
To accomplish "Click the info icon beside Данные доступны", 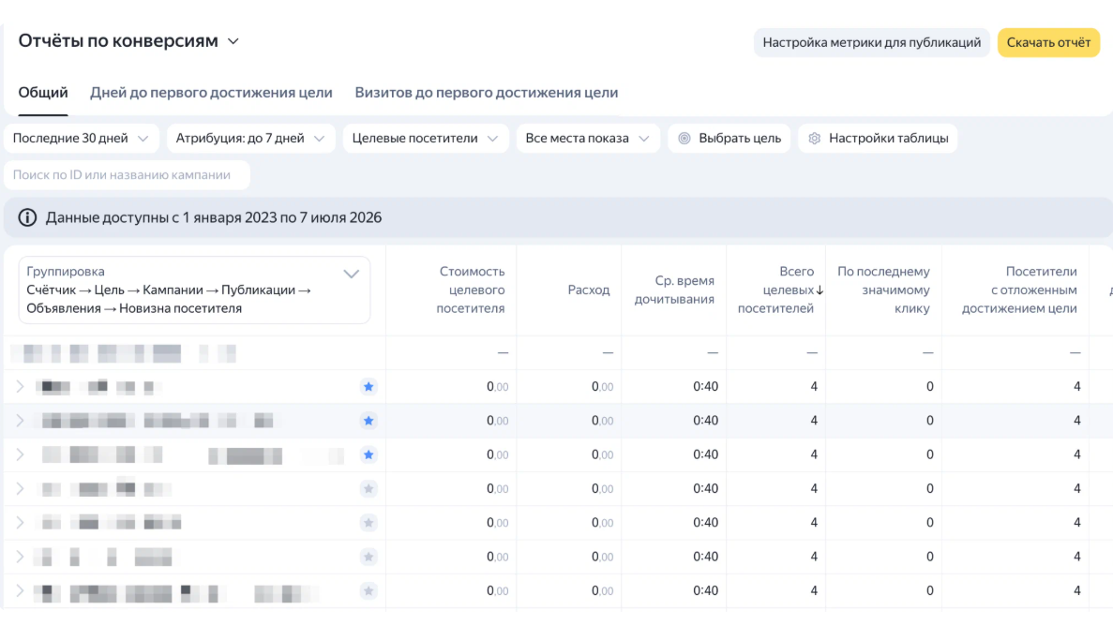I will pyautogui.click(x=28, y=217).
